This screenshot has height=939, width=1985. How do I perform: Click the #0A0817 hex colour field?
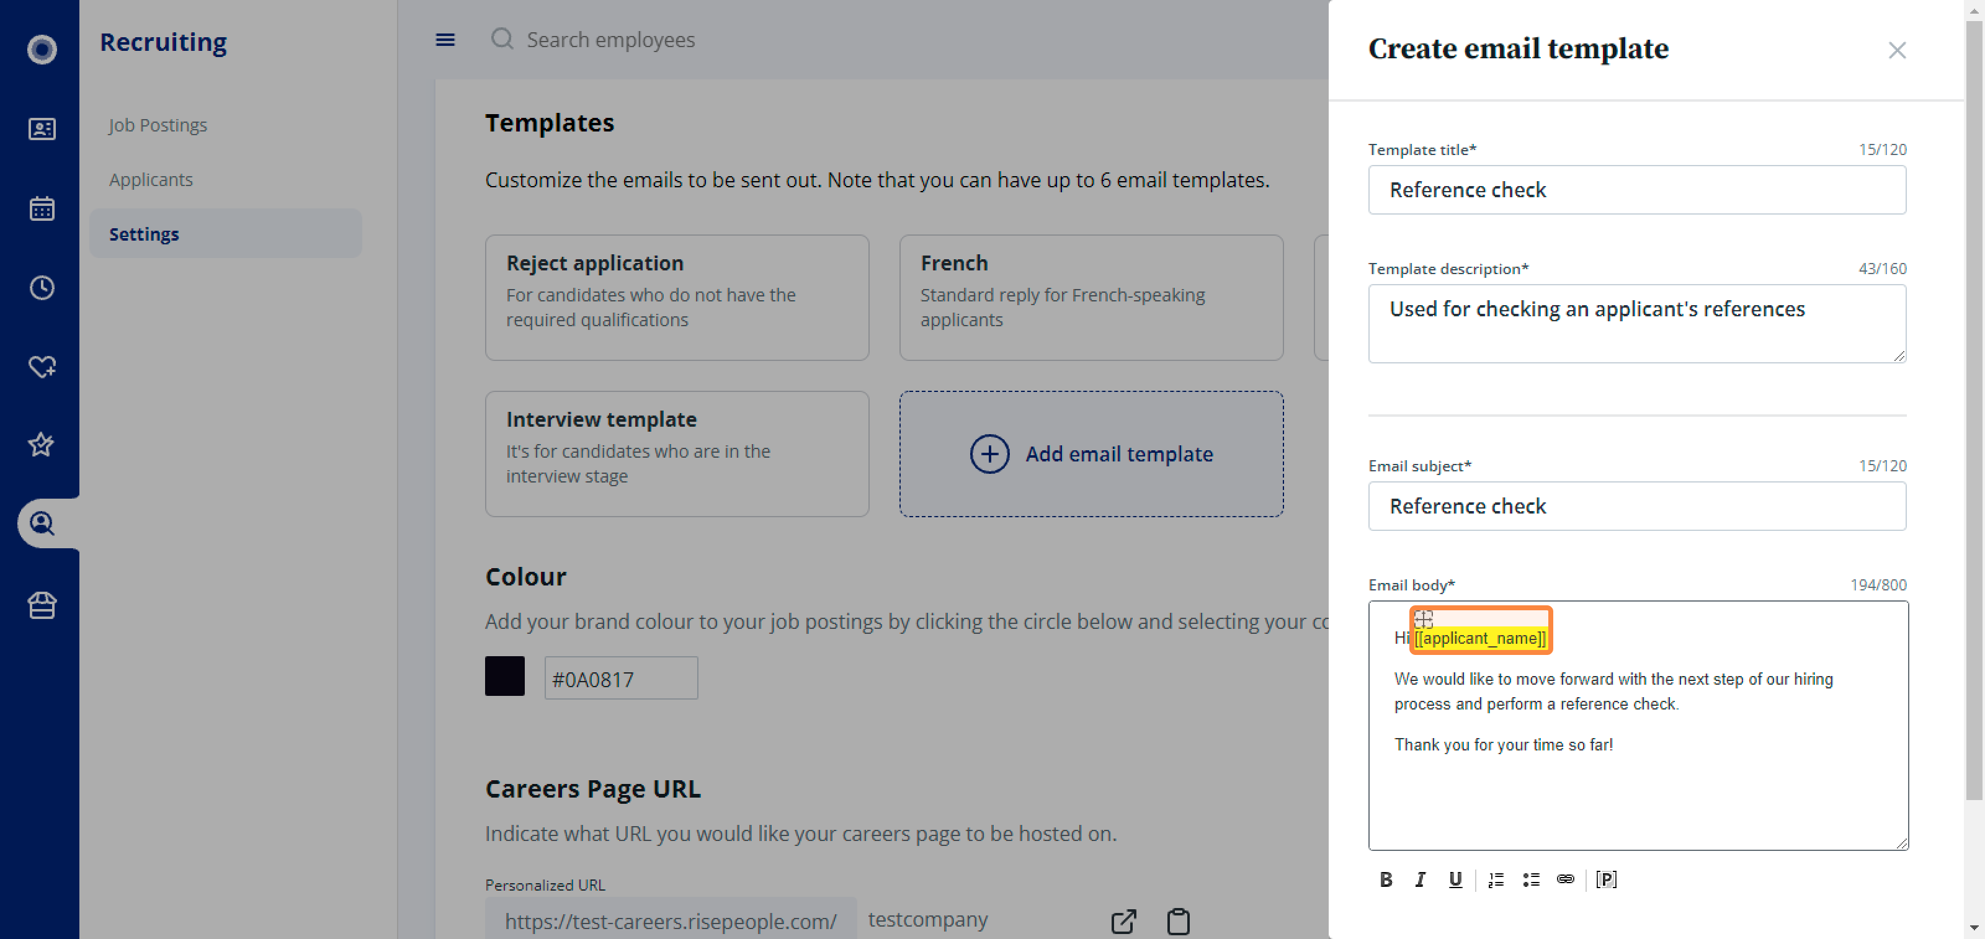621,678
